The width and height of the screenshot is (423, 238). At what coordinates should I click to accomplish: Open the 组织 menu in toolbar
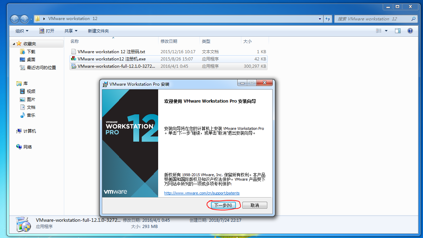(22, 31)
